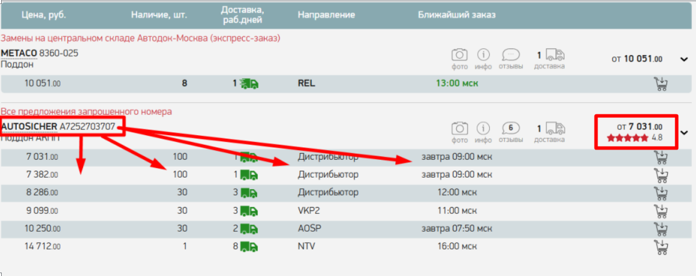This screenshot has width=696, height=276.
Task: Click the 11:00 мск order time
Action: pos(457,210)
